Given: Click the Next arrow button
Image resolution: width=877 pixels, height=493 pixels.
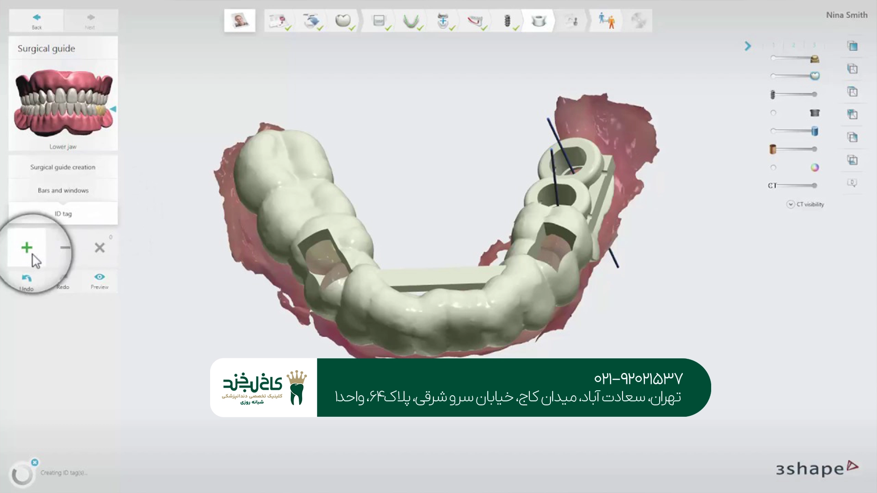Looking at the screenshot, I should click(x=90, y=21).
